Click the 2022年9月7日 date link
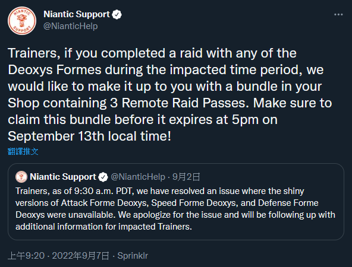352x267 pixels. coord(81,256)
